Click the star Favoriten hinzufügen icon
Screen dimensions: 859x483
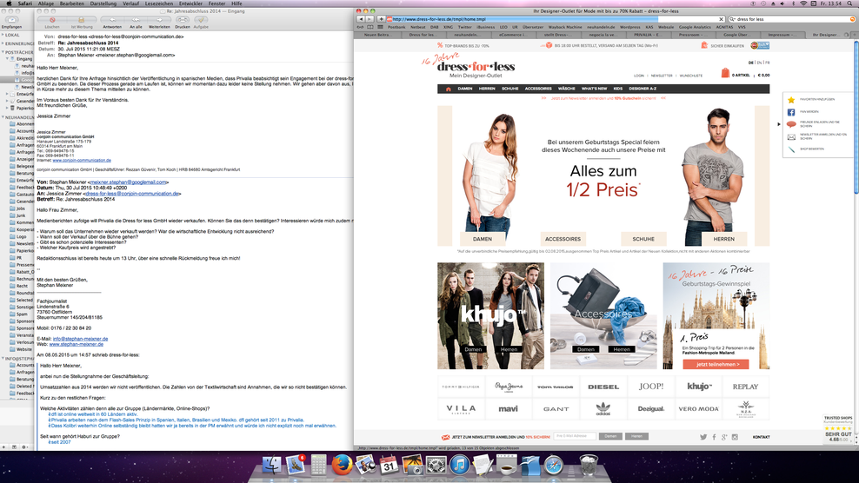click(x=791, y=100)
